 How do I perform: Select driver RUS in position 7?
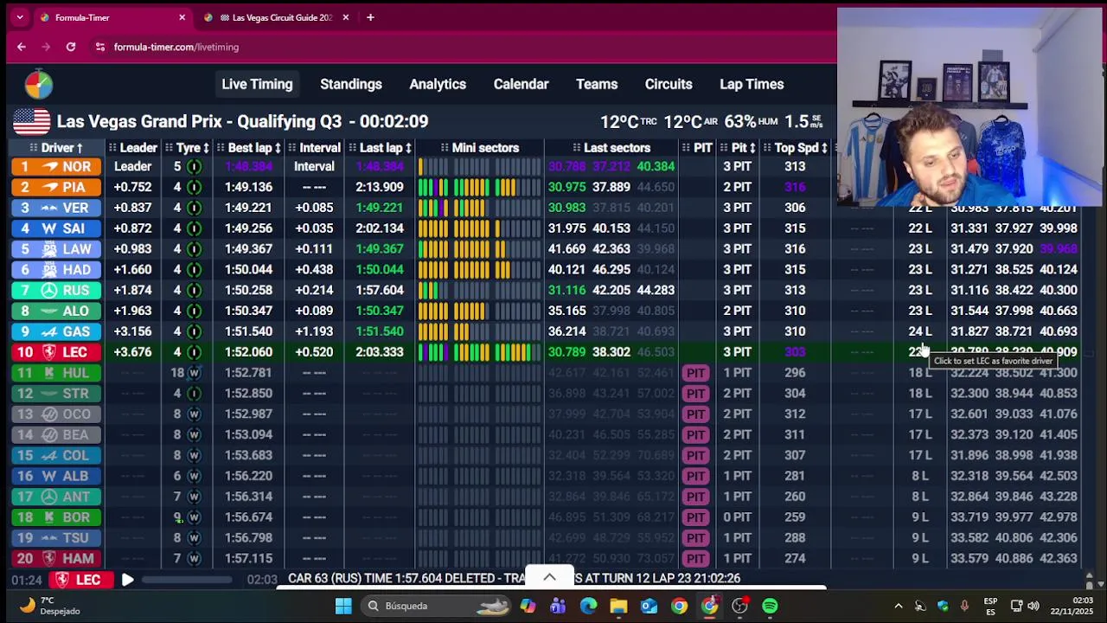click(x=57, y=290)
